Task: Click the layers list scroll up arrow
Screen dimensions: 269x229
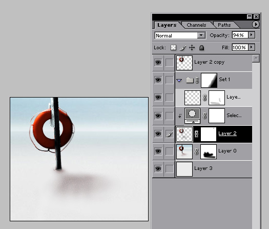Action: pyautogui.click(x=256, y=59)
